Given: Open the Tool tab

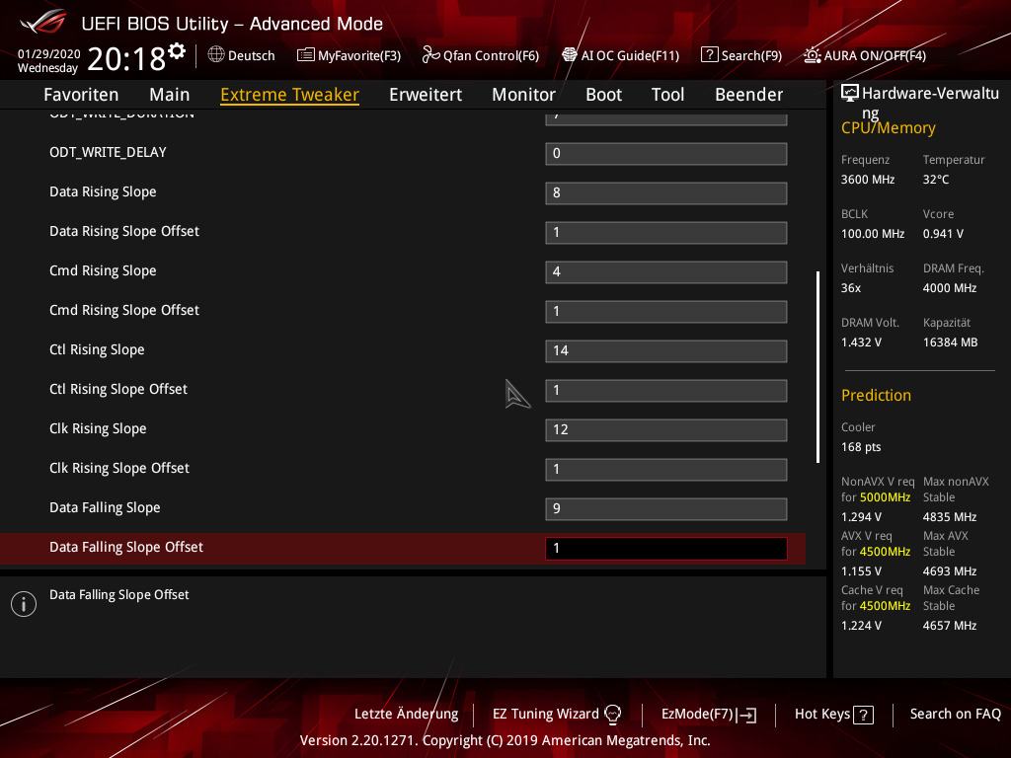Looking at the screenshot, I should coord(668,95).
